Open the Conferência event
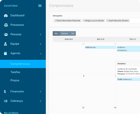This screenshot has width=140, height=114. coord(128,50)
